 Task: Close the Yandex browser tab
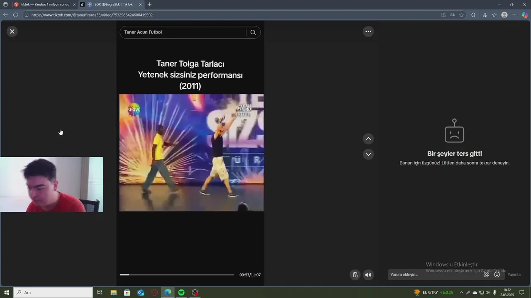tap(74, 5)
